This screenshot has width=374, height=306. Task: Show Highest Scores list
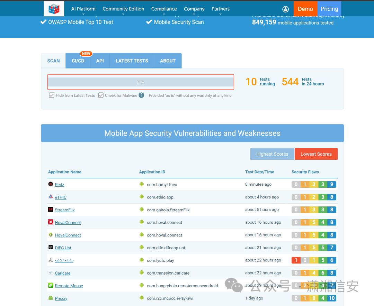pyautogui.click(x=272, y=154)
